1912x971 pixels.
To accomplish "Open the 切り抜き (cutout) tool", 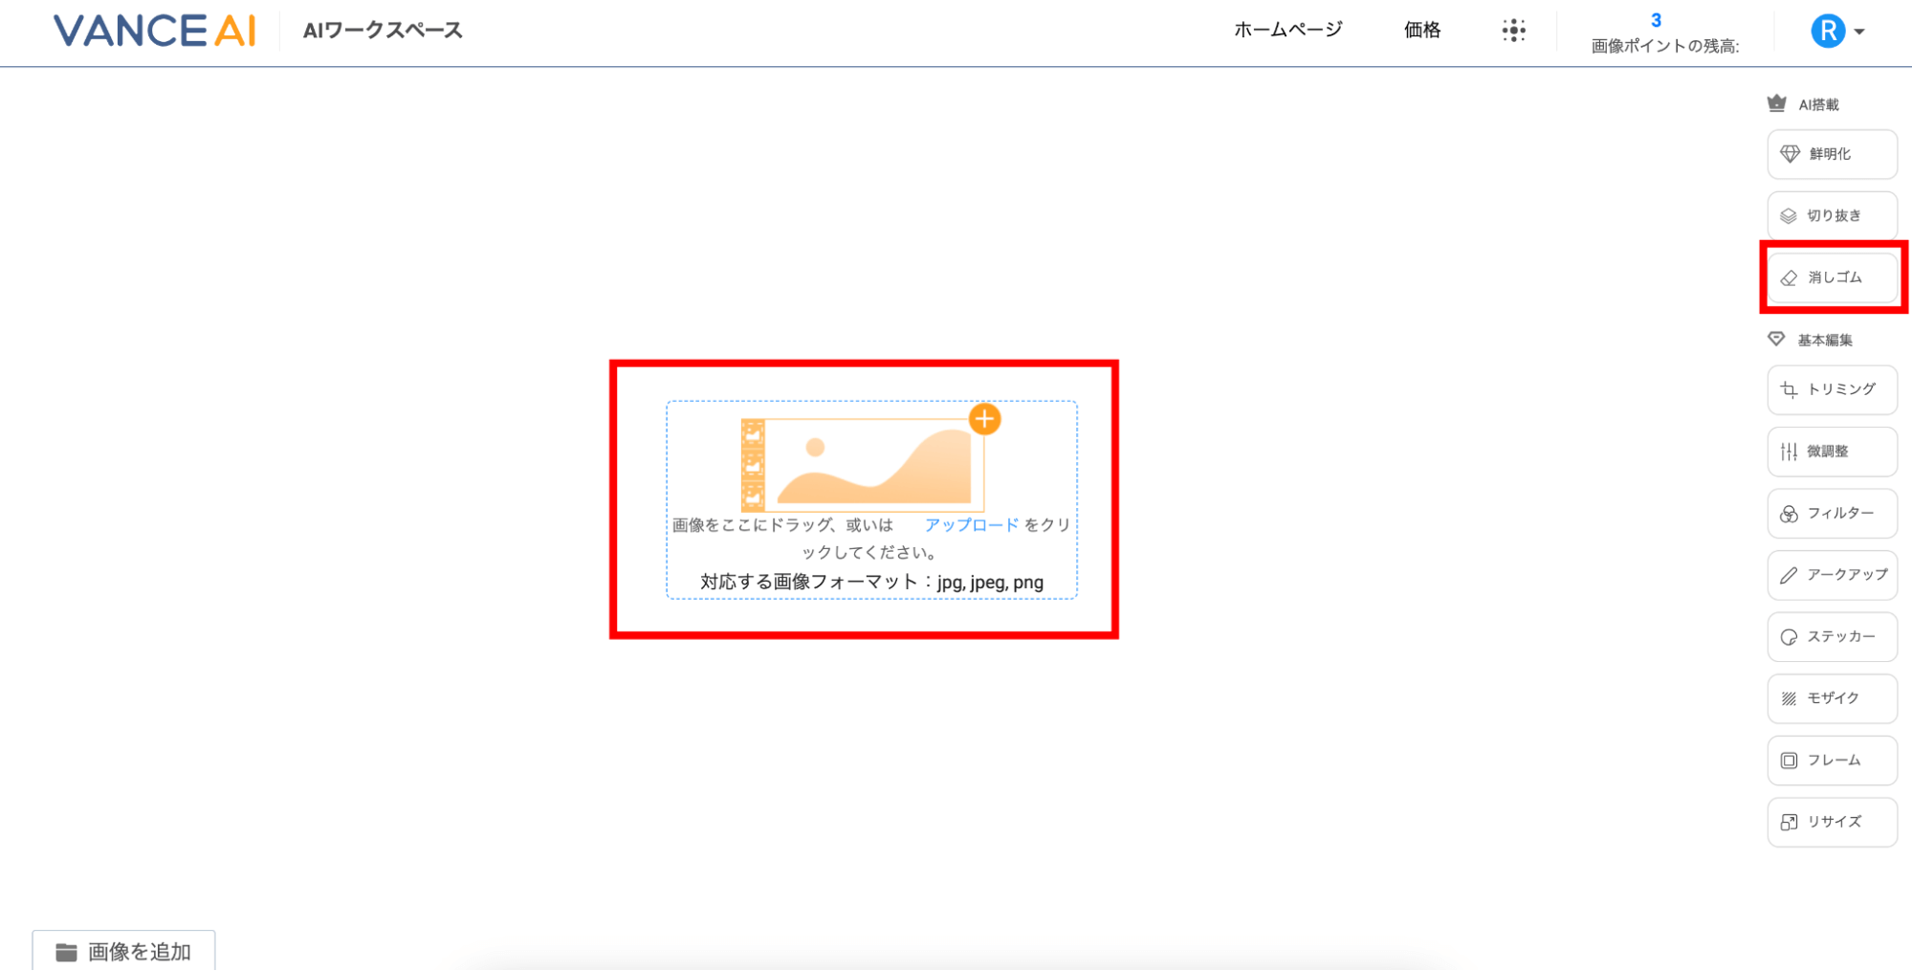I will click(x=1830, y=215).
